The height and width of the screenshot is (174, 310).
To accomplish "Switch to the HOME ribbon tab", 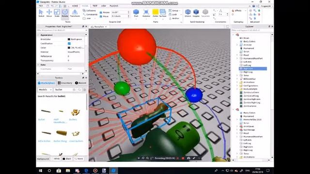I will click(75, 6).
